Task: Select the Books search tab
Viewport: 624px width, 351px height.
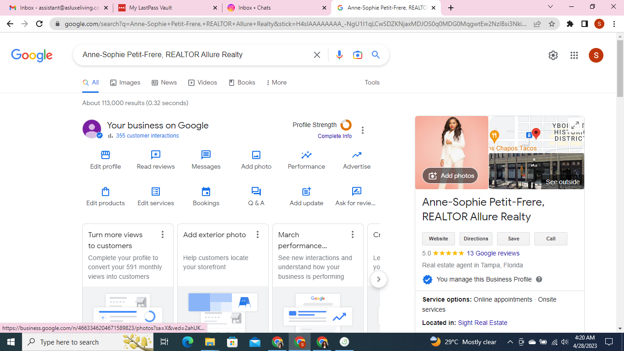Action: coord(242,82)
